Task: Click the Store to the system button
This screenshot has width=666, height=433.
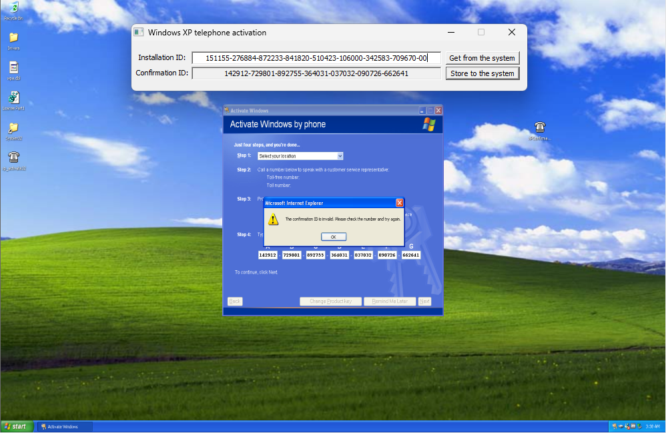Action: click(482, 73)
